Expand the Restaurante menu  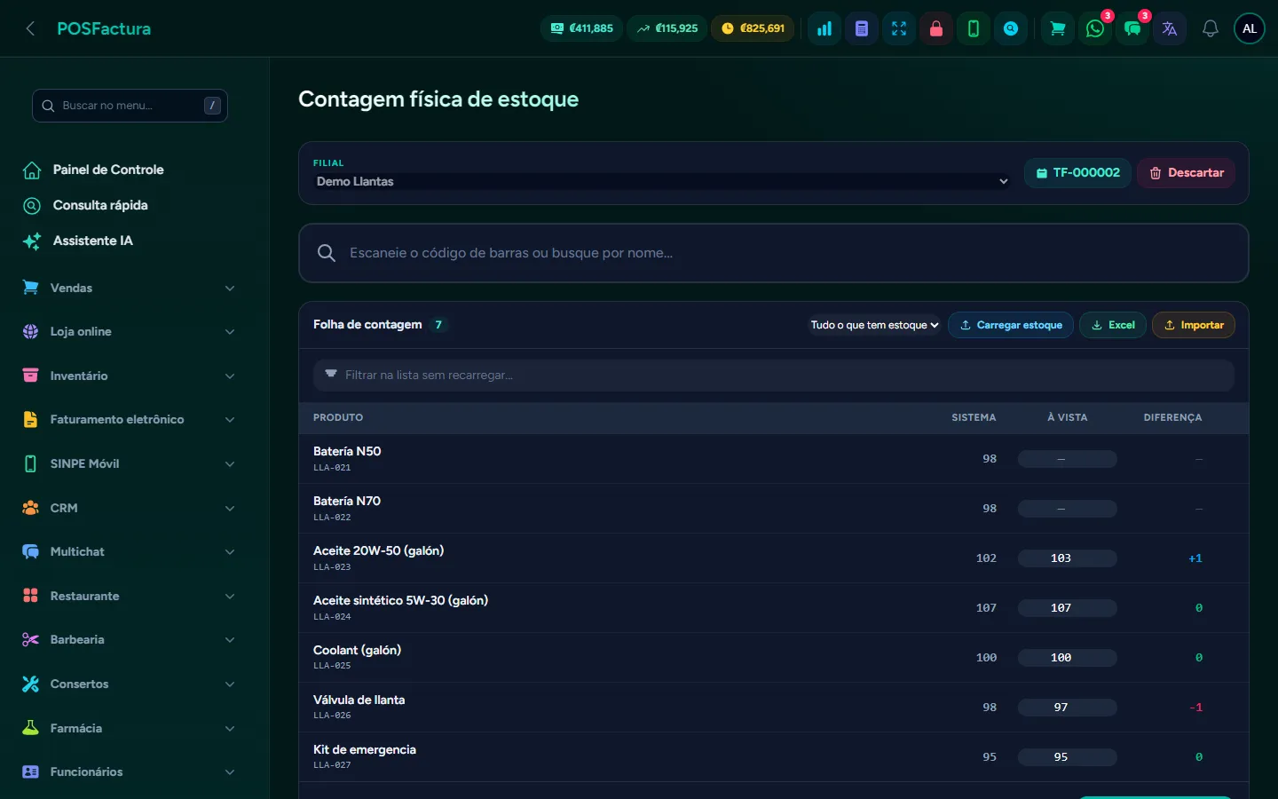point(130,596)
